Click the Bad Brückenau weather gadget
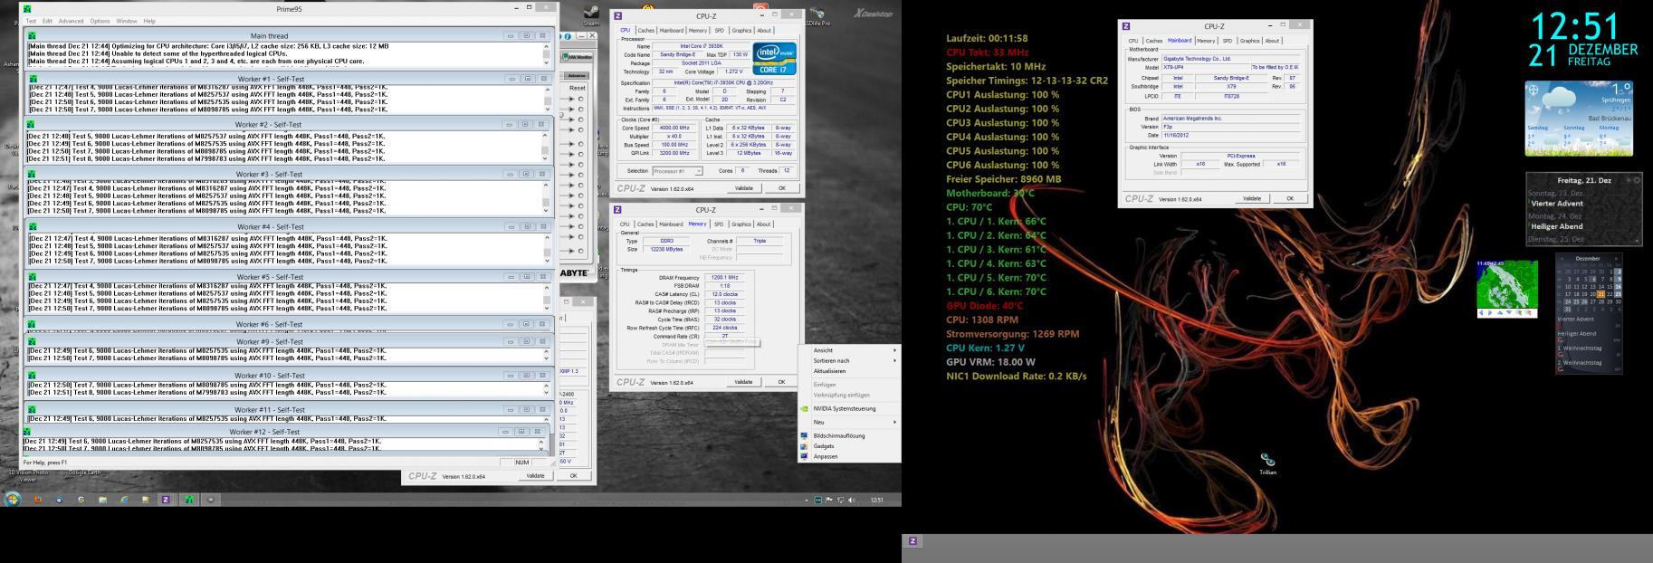Viewport: 1653px width, 563px height. (1579, 119)
